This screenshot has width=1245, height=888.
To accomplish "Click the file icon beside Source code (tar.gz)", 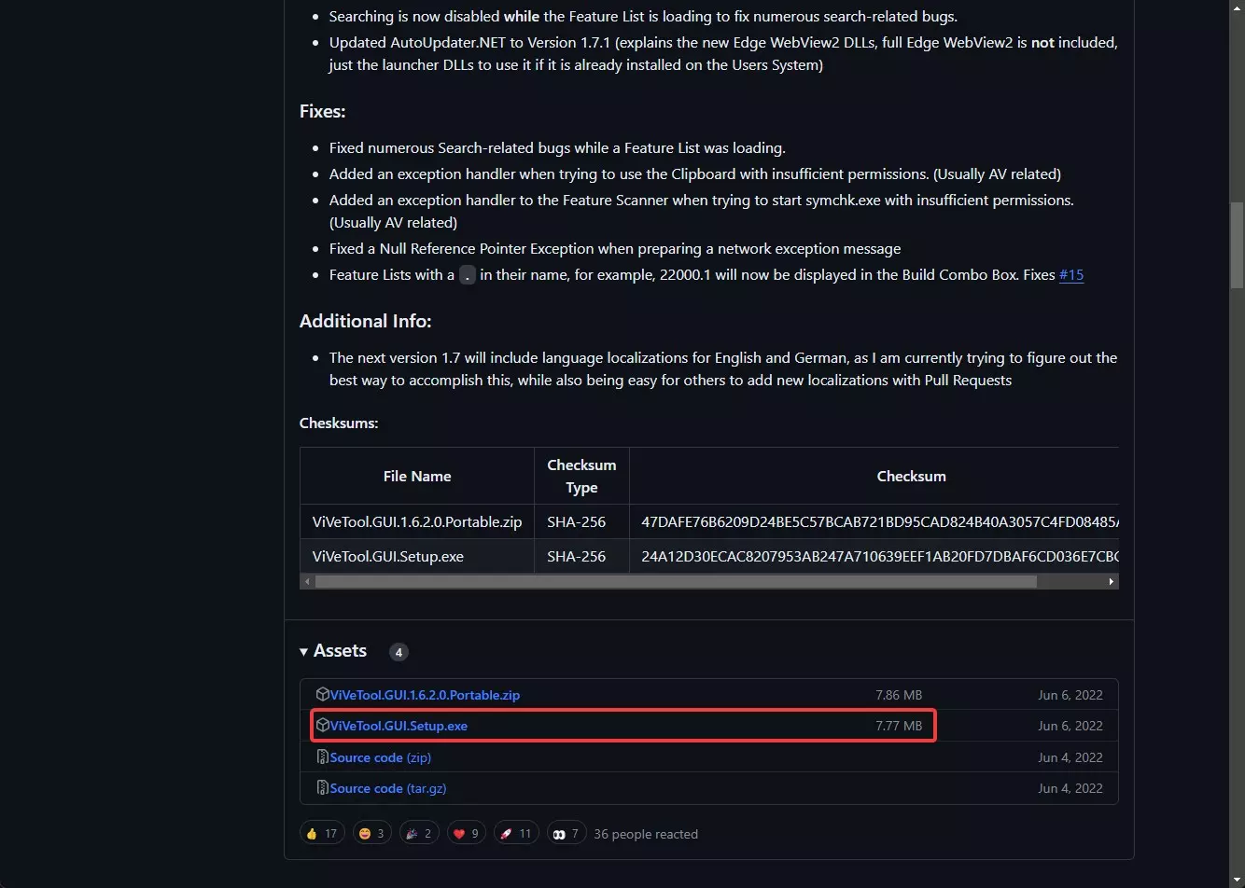I will [323, 787].
